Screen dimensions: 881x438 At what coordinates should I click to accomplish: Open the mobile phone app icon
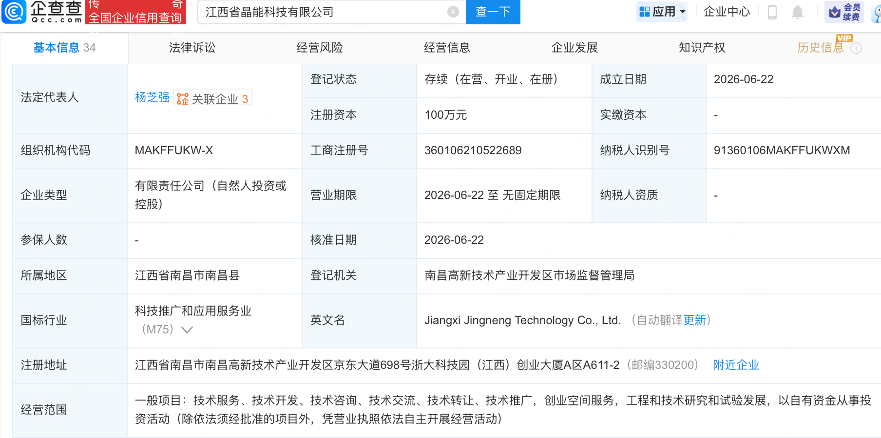click(772, 12)
